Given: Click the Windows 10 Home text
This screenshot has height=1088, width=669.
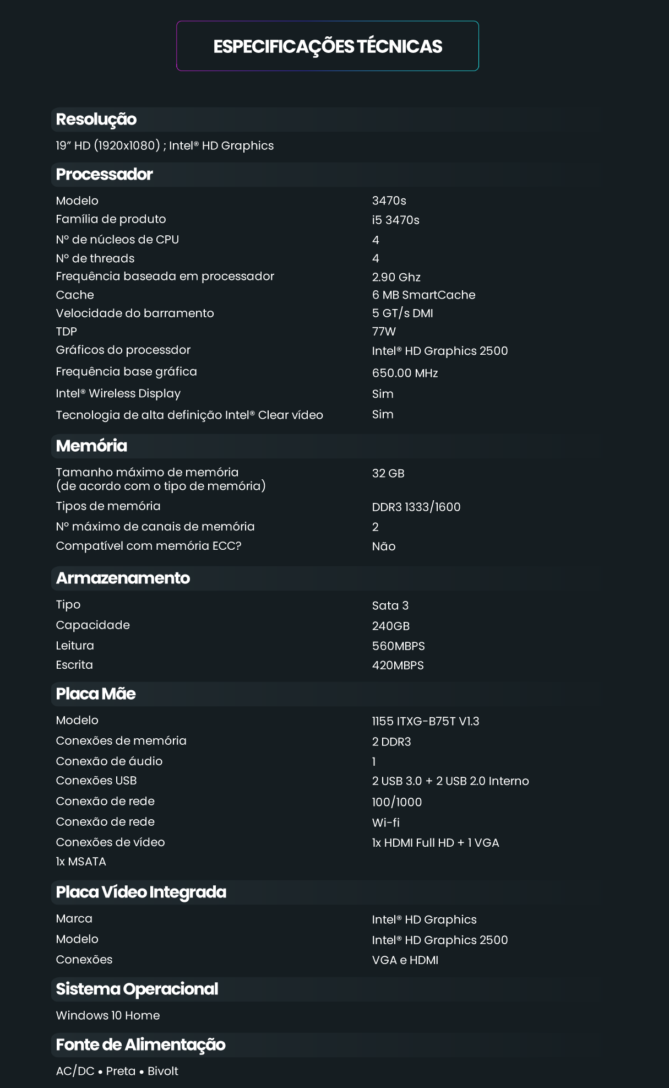Looking at the screenshot, I should (108, 1015).
